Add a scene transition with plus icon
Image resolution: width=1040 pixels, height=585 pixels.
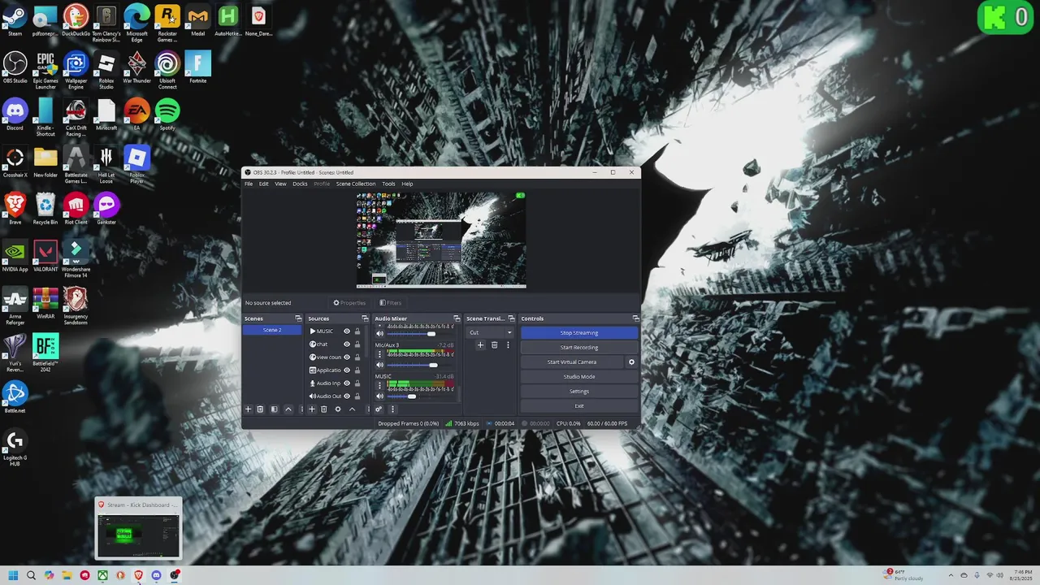click(480, 345)
